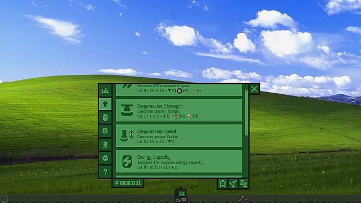Open the statistics bar-chart tab
This screenshot has width=361, height=203.
105,90
